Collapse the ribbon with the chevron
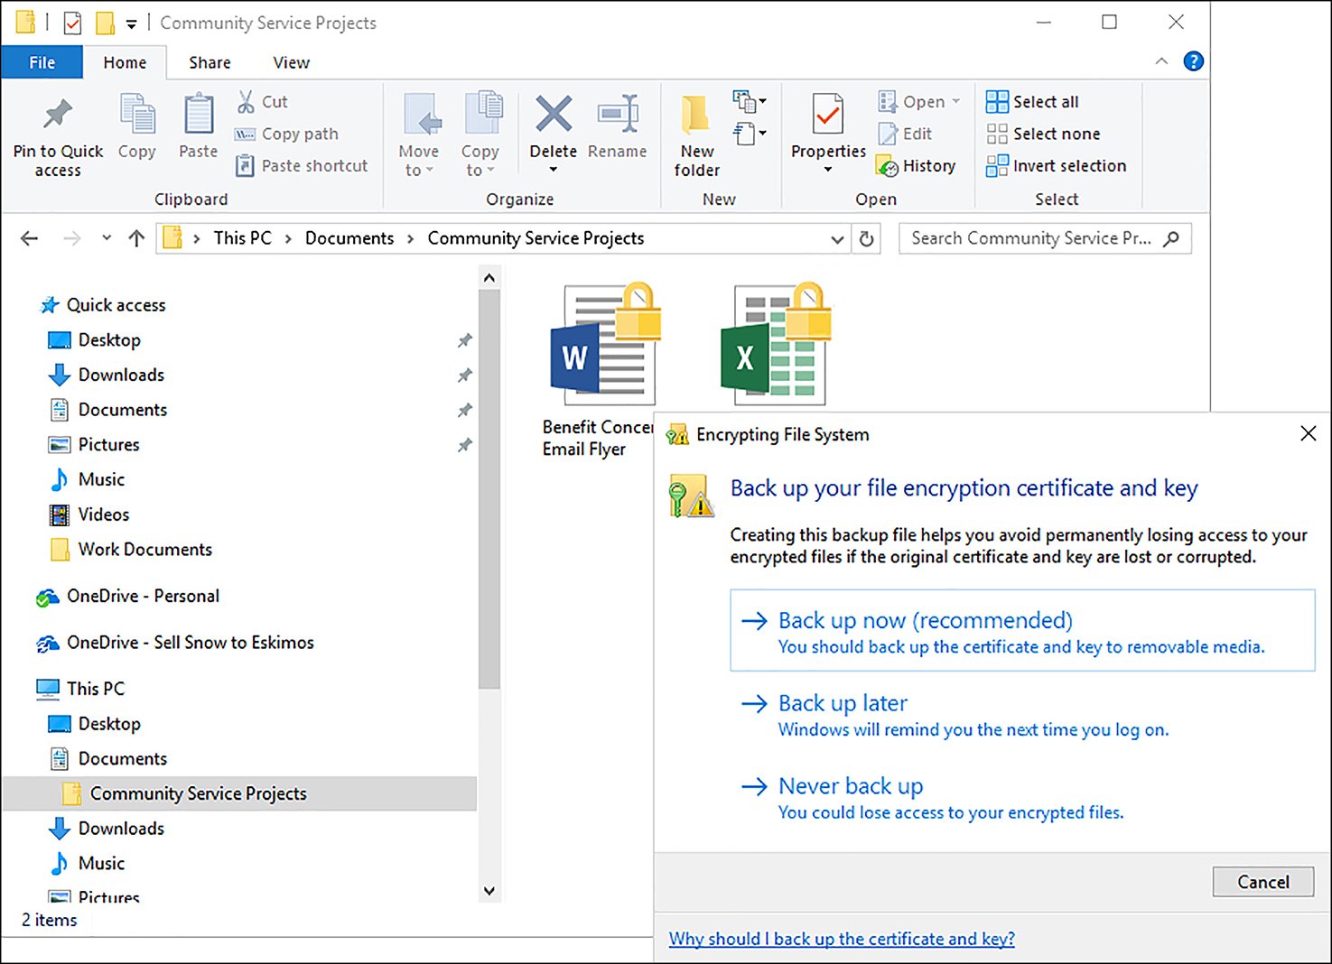The width and height of the screenshot is (1332, 964). (1161, 61)
